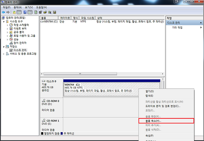
Task: Collapse the 시스템 도구 tree node
Action: pos(4,21)
